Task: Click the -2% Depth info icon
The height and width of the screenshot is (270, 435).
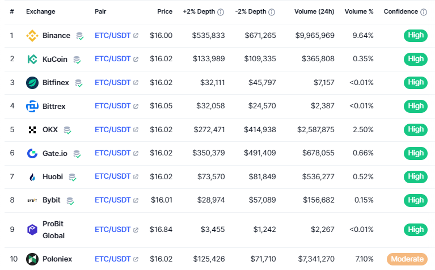Action: pos(272,12)
